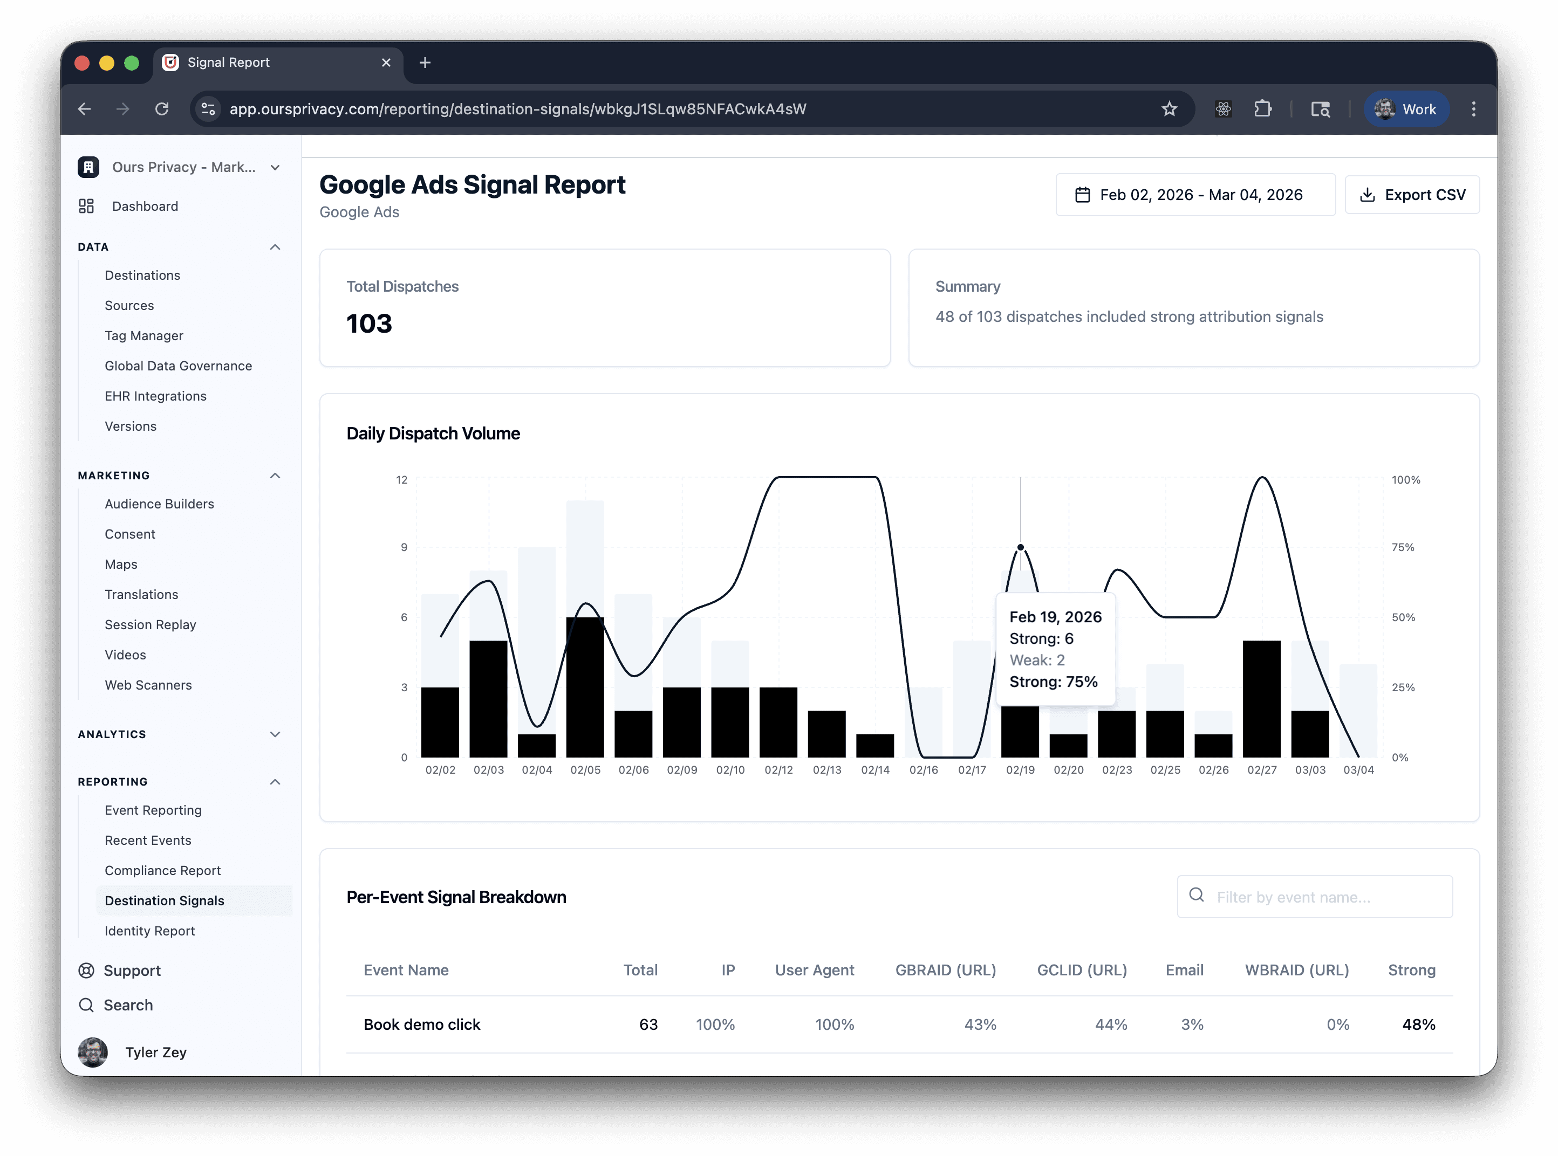This screenshot has width=1558, height=1156.
Task: Go to Audience Builders page
Action: click(159, 504)
